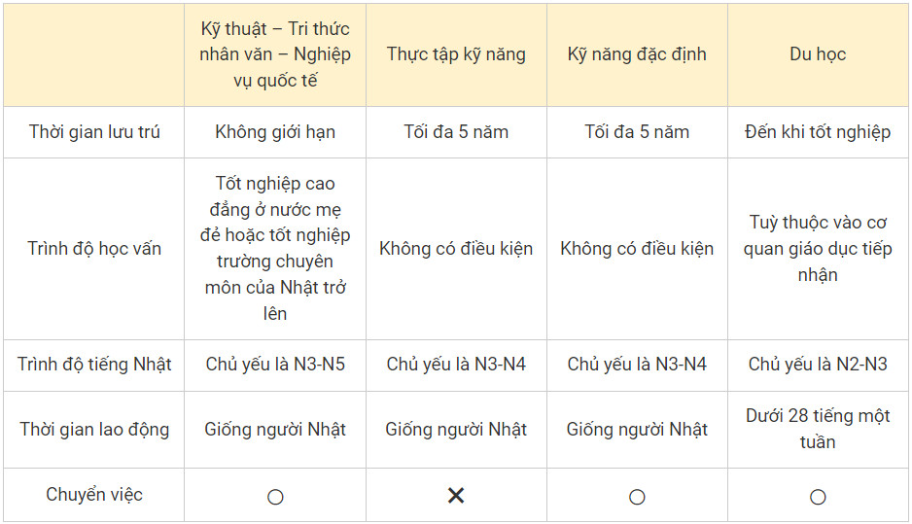912x524 pixels.
Task: Click the Trình độ học vấn row label
Action: tap(94, 248)
